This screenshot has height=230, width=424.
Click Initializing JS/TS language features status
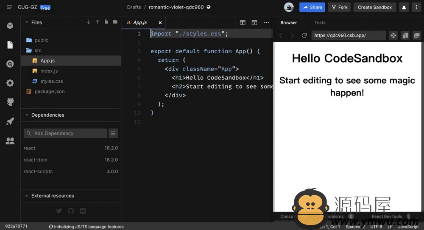(86, 227)
